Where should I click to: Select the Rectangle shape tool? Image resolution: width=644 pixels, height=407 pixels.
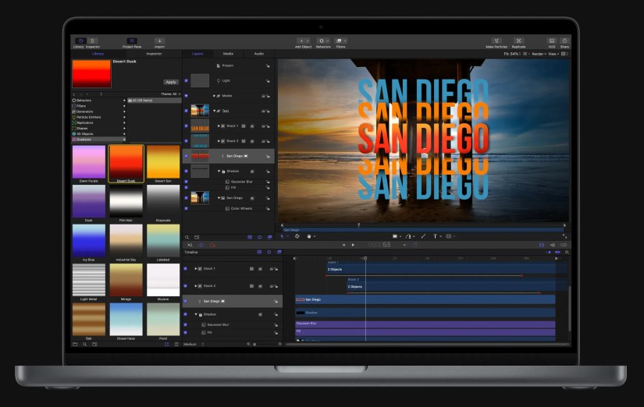(x=395, y=236)
